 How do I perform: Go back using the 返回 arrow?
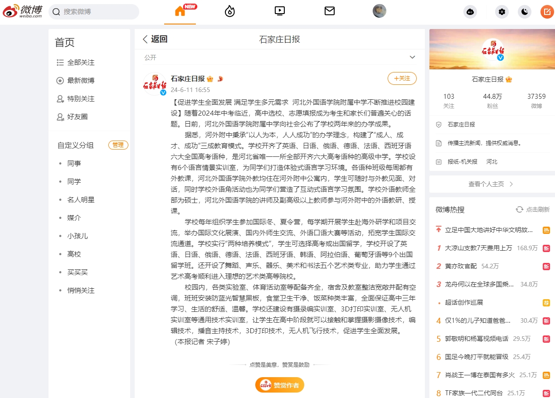tap(155, 39)
